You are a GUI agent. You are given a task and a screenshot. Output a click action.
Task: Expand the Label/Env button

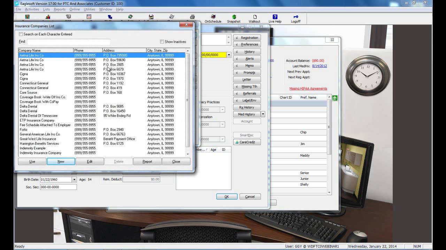(247, 100)
